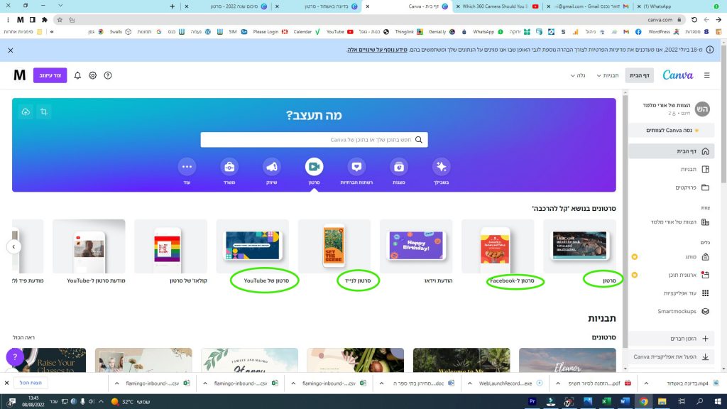The height and width of the screenshot is (409, 727).
Task: Open options arrow for the pdf download
Action: pyautogui.click(x=558, y=383)
